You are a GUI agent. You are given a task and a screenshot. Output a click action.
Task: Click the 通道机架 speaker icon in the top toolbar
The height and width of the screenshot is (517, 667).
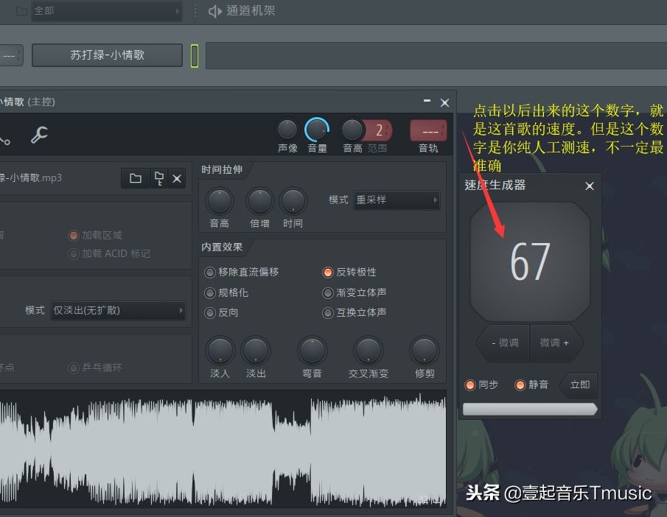[214, 11]
